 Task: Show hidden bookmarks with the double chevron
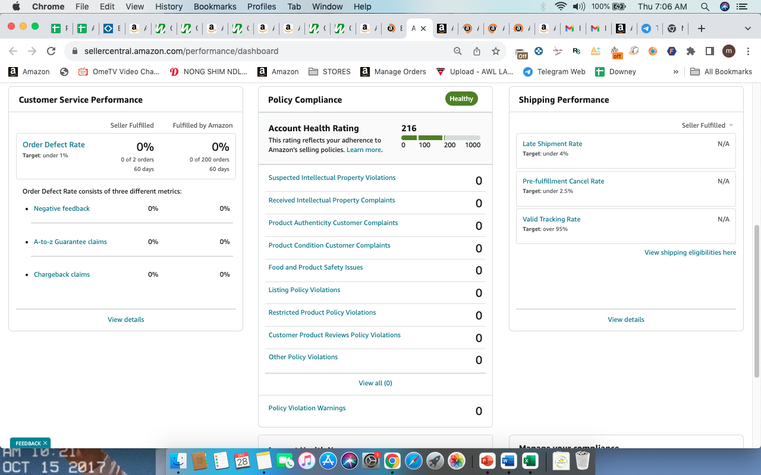pos(675,72)
